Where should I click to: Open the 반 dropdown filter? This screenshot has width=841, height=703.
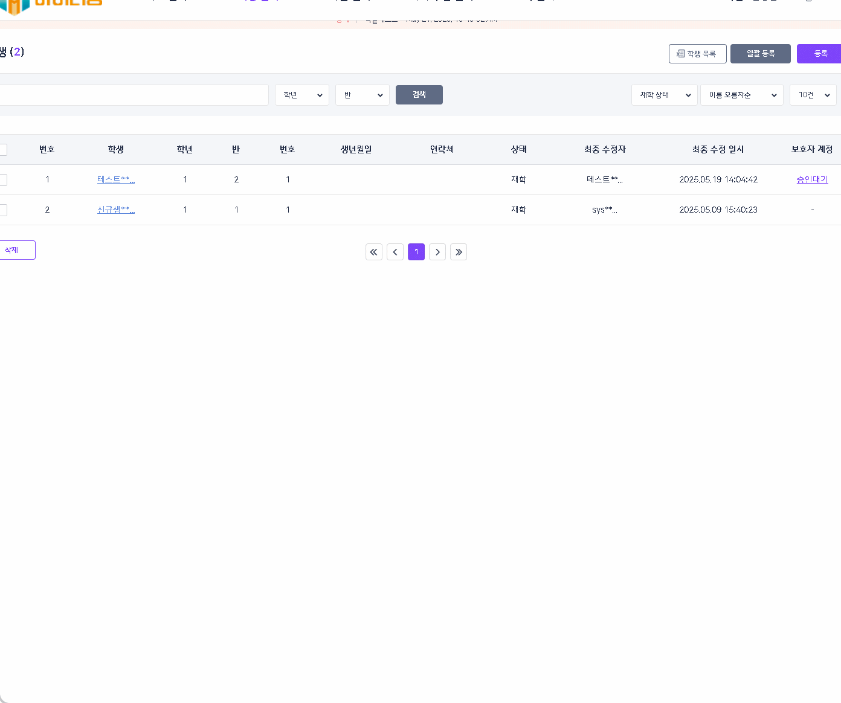tap(362, 95)
